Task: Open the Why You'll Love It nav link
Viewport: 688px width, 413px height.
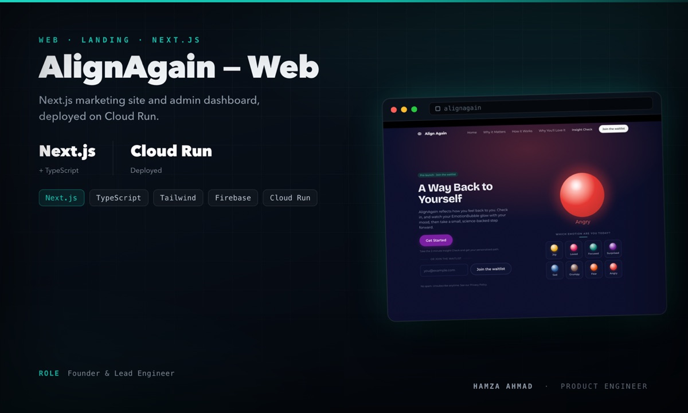Action: 552,130
